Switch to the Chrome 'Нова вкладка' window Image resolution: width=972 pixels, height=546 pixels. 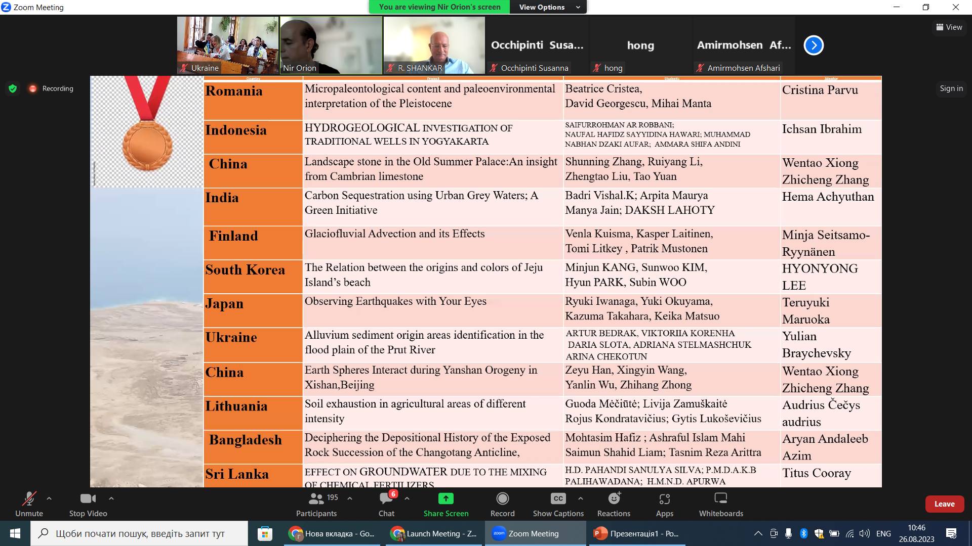[x=332, y=533]
